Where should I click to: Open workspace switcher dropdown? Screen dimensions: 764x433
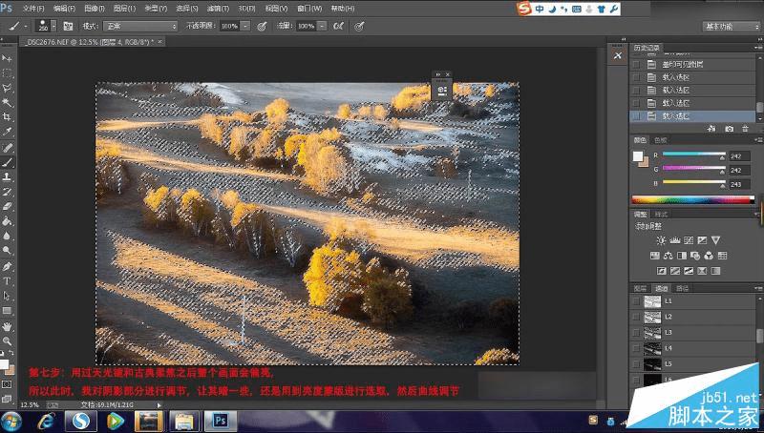(731, 27)
